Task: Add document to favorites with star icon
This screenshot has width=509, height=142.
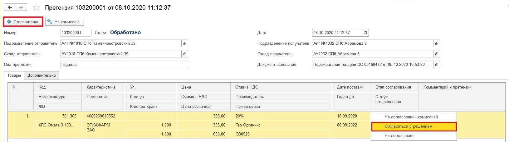Action: point(37,7)
